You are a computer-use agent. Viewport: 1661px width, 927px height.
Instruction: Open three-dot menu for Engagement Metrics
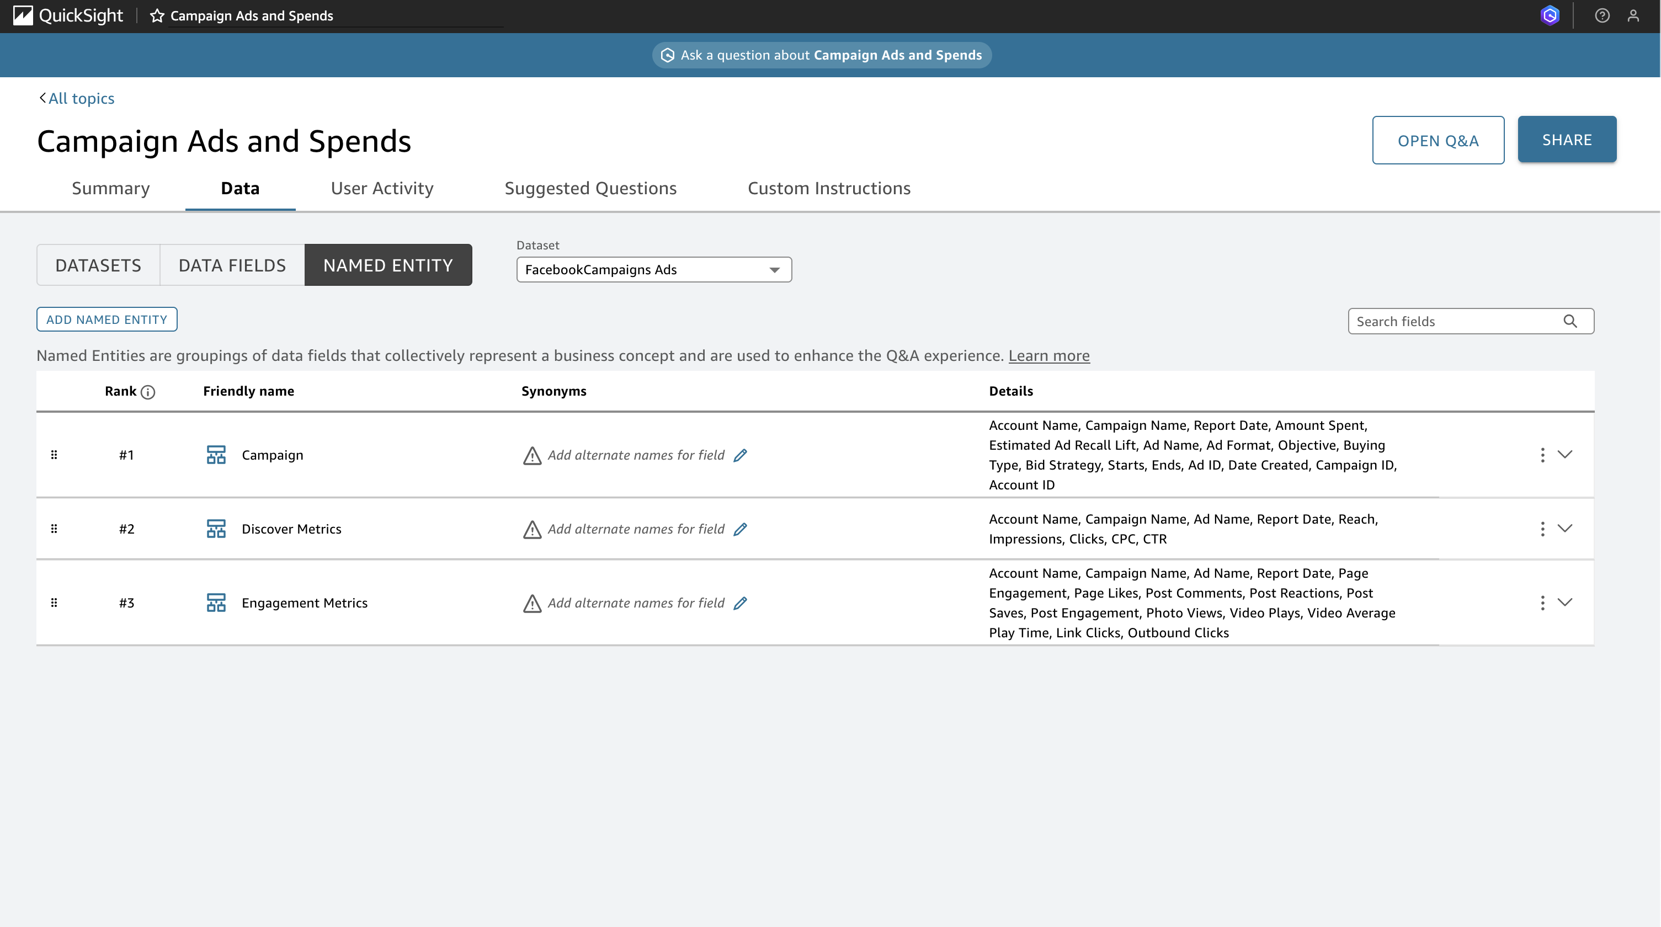coord(1542,603)
